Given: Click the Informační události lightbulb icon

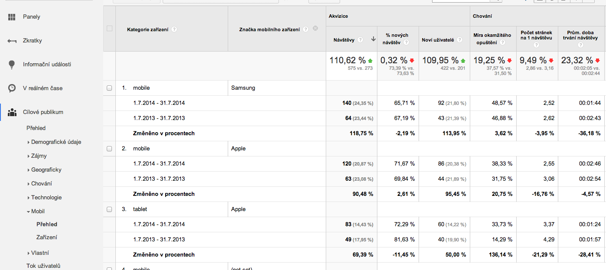Looking at the screenshot, I should (x=12, y=65).
